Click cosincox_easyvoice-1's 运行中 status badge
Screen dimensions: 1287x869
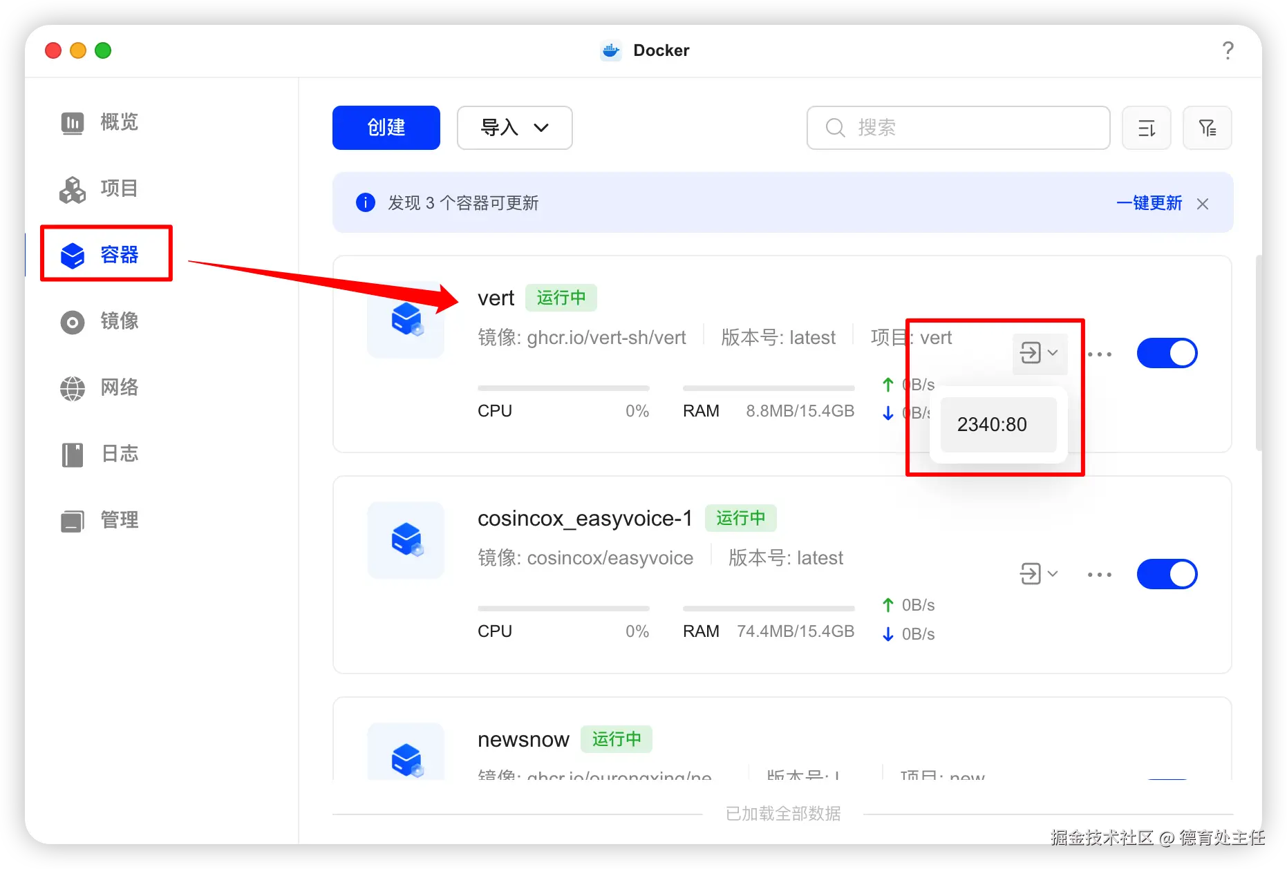741,518
